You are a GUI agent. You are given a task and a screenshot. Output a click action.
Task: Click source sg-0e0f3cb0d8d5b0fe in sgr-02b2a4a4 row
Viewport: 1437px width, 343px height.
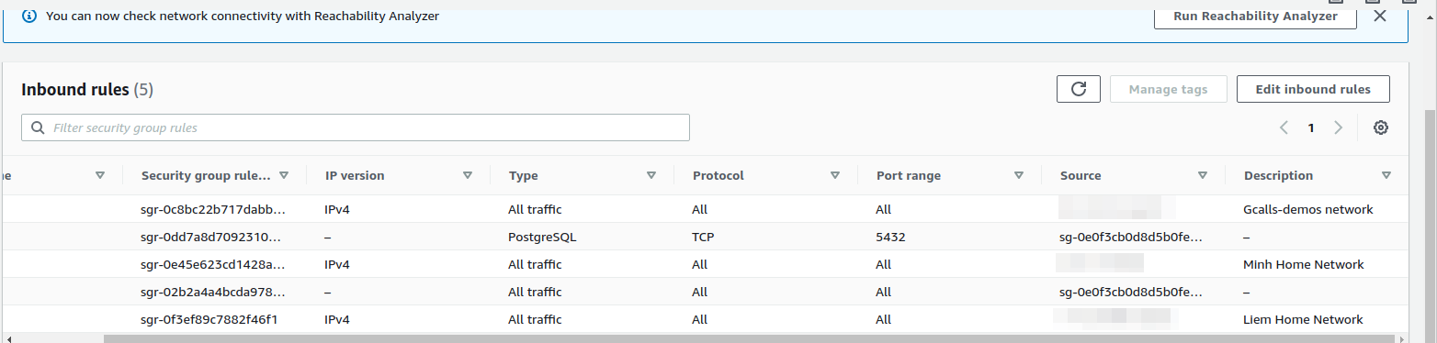coord(1131,292)
